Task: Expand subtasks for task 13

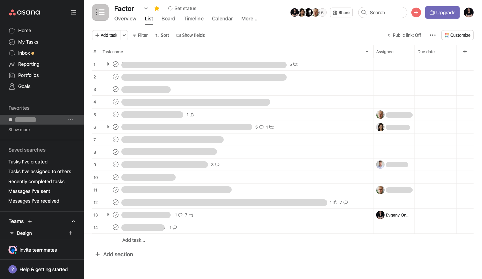Action: 108,215
